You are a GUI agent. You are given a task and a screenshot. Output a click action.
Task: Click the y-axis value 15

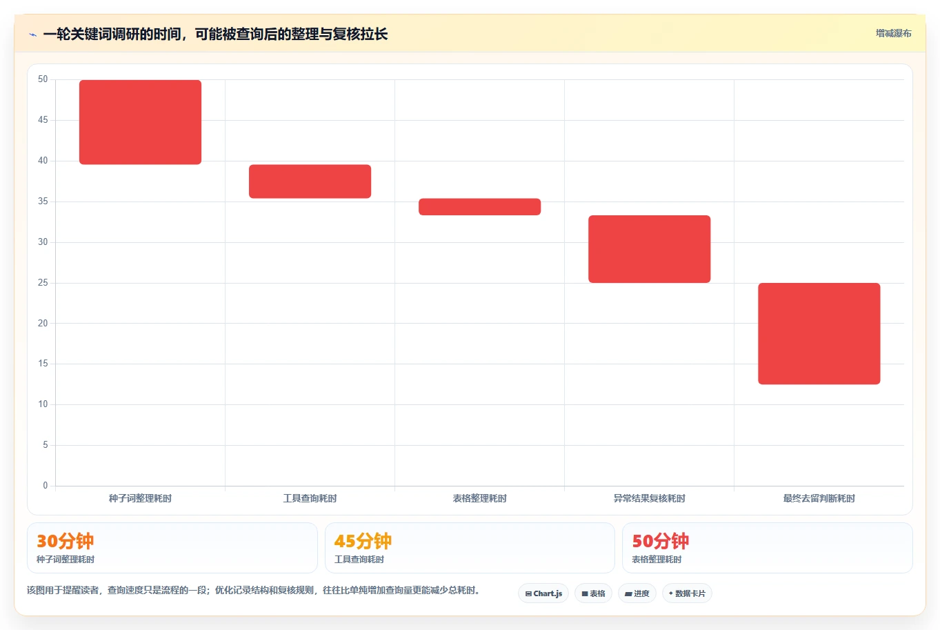pos(43,364)
